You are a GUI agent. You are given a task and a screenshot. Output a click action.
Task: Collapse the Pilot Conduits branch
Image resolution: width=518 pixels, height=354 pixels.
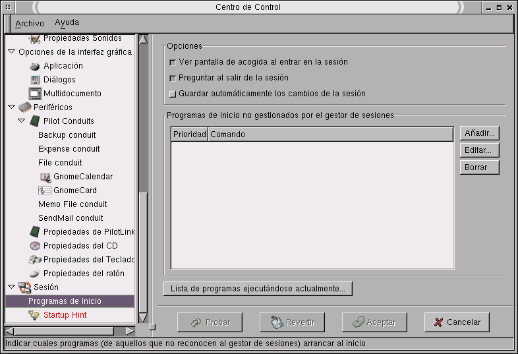(22, 121)
